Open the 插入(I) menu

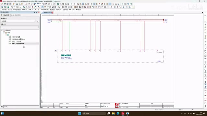pos(37,10)
